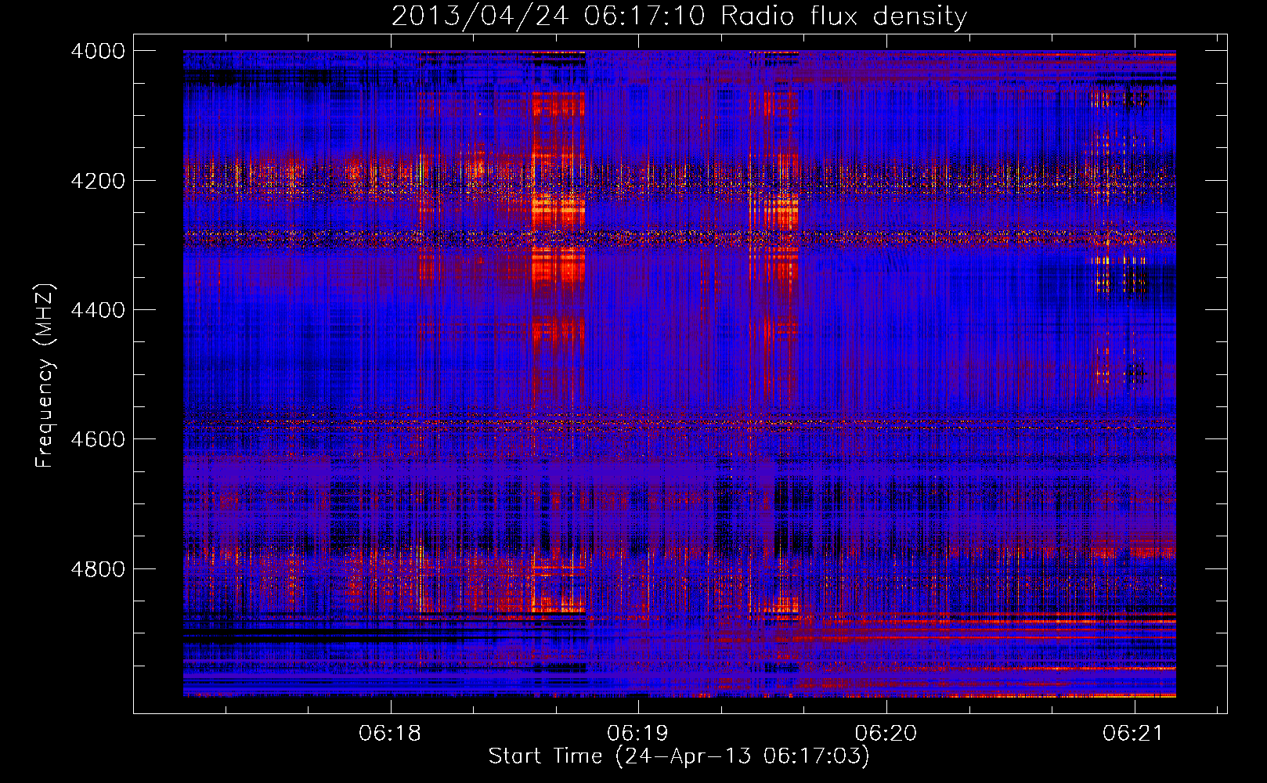Click the plot title "2013/04/24 06:17:10 Radio flux density"
Viewport: 1267px width, 783px height.
point(679,16)
